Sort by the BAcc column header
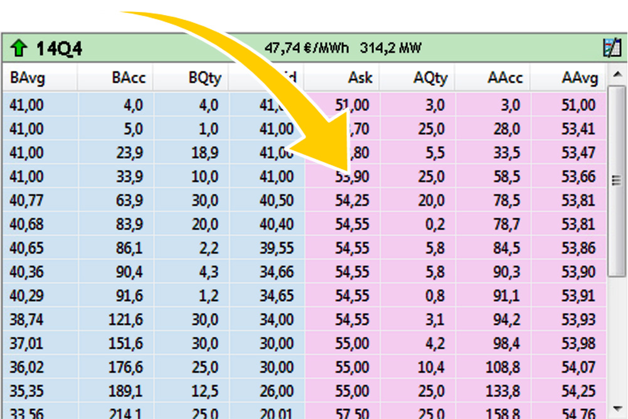The height and width of the screenshot is (419, 628). 129,78
